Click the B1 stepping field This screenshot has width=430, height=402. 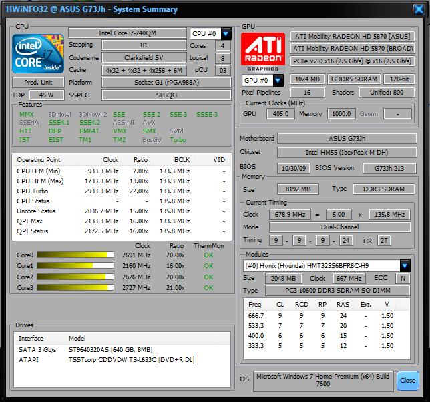pyautogui.click(x=144, y=45)
